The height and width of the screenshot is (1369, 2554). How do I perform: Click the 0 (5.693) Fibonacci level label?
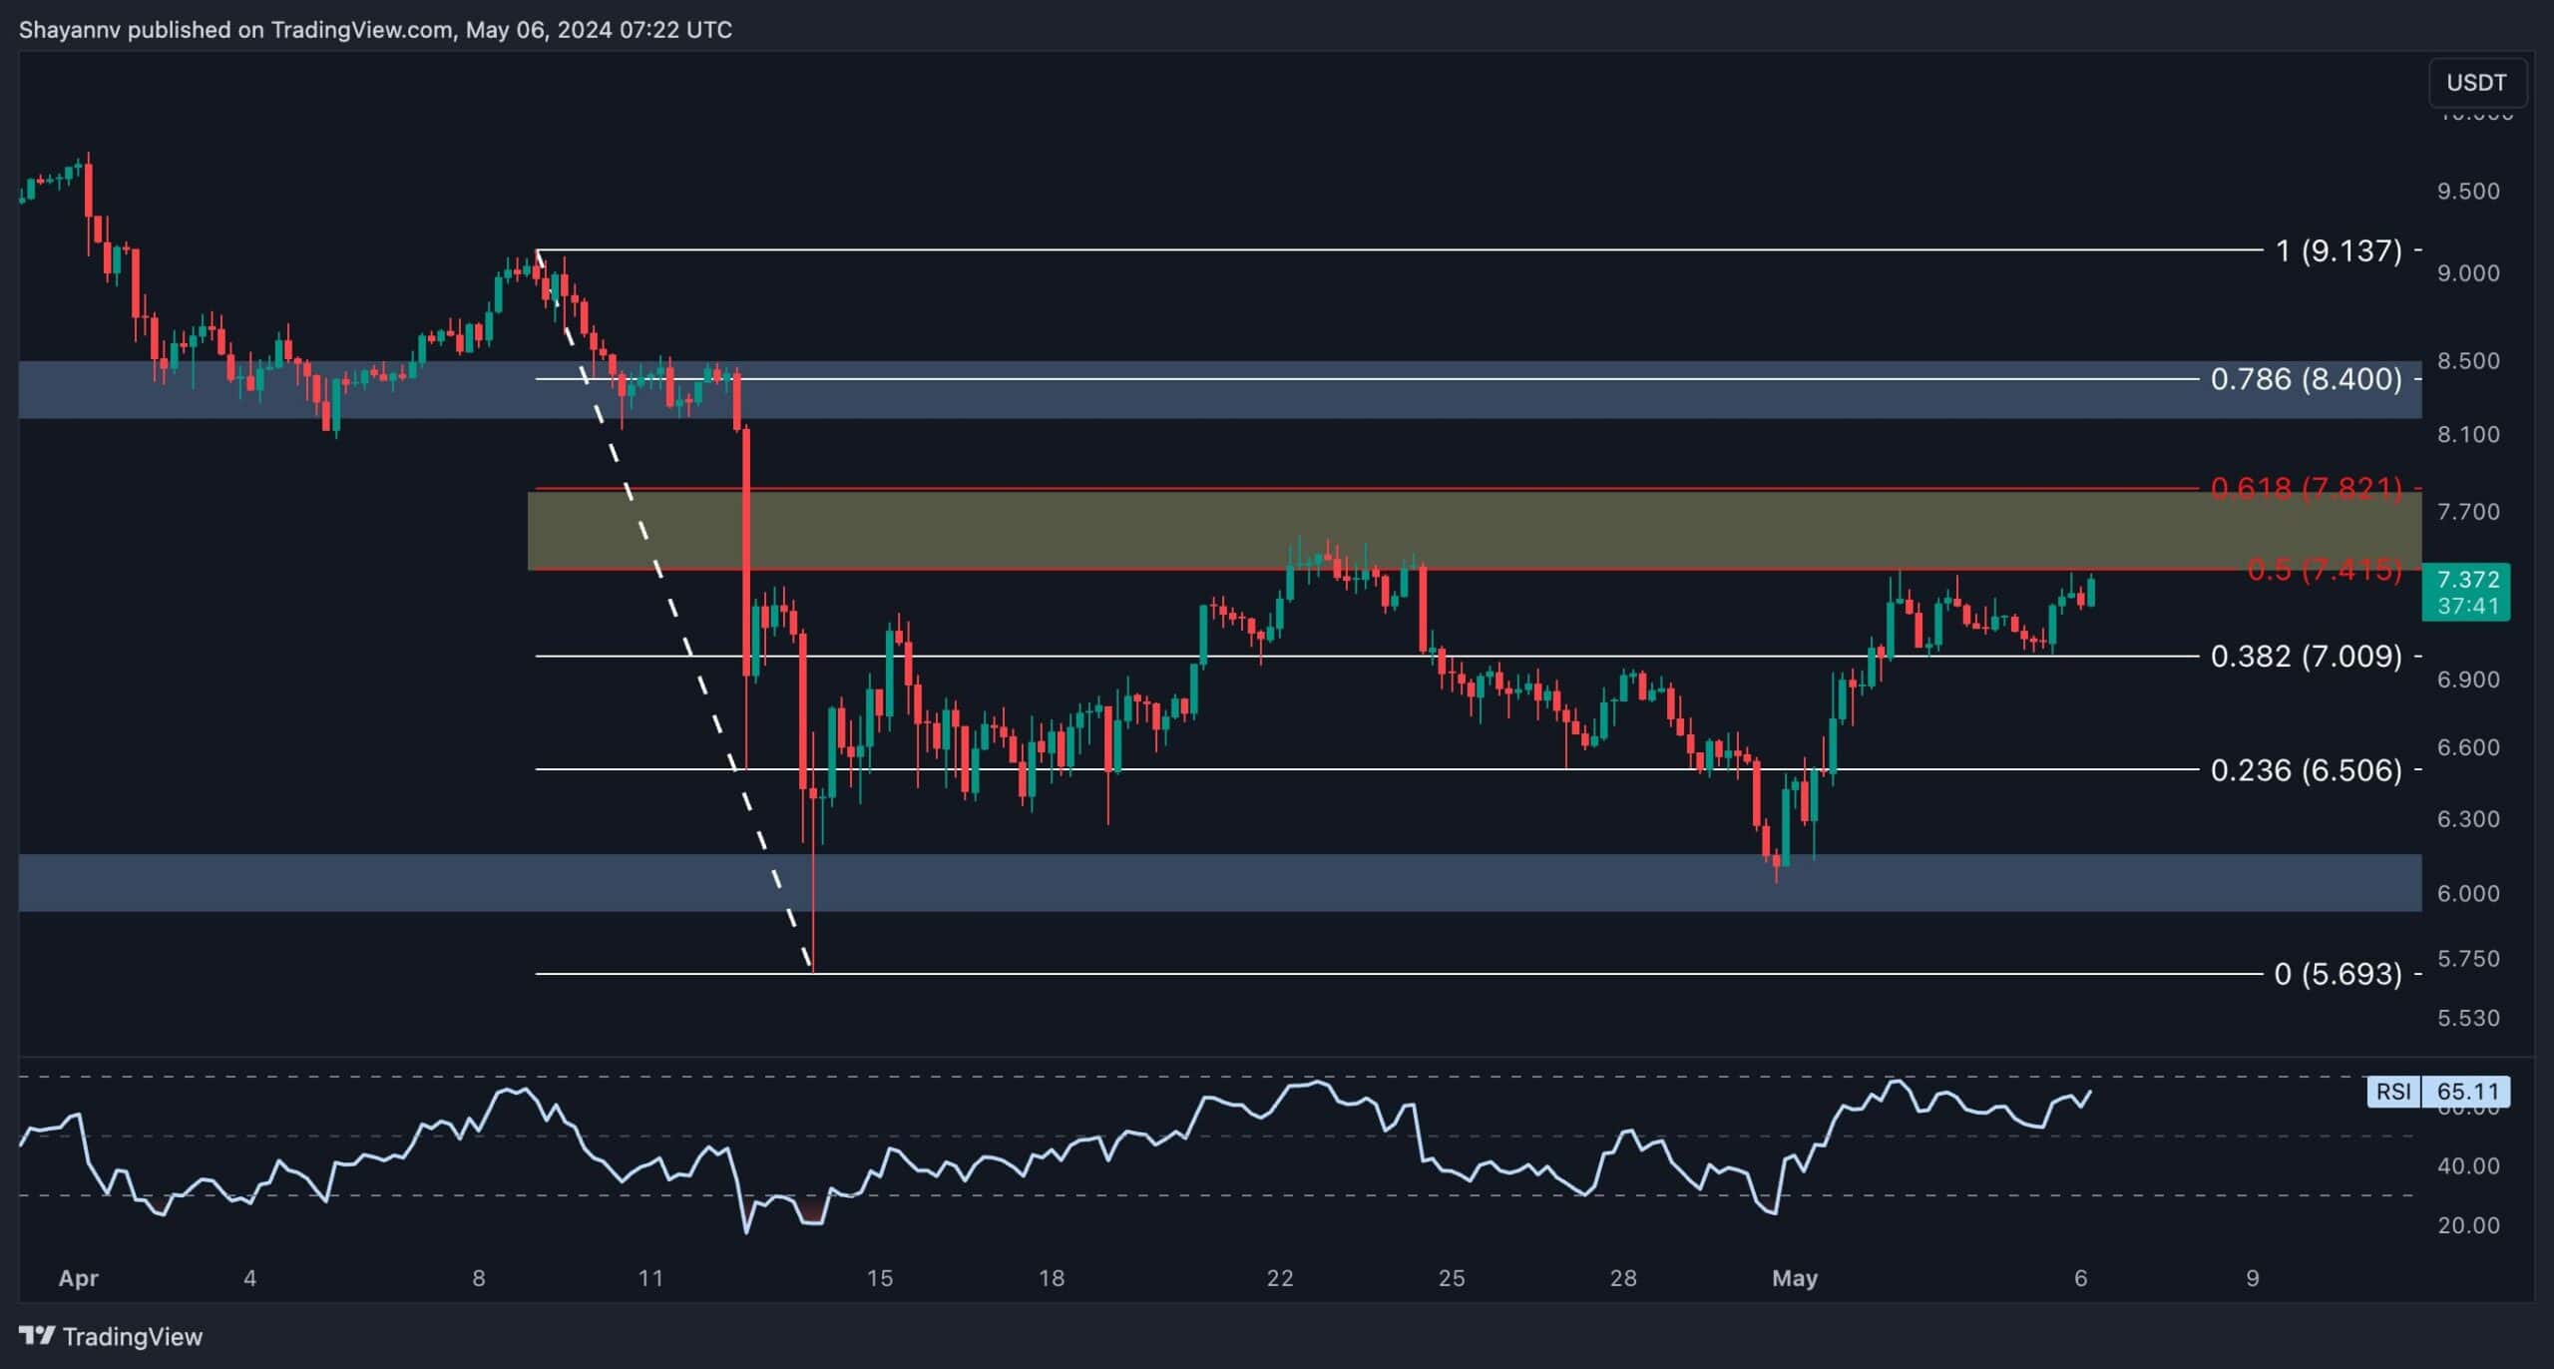pyautogui.click(x=2338, y=974)
